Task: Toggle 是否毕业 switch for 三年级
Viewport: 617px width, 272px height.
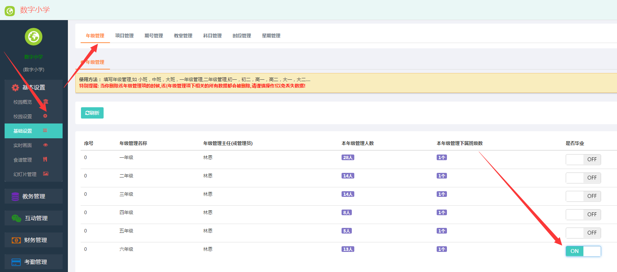Action: tap(583, 196)
